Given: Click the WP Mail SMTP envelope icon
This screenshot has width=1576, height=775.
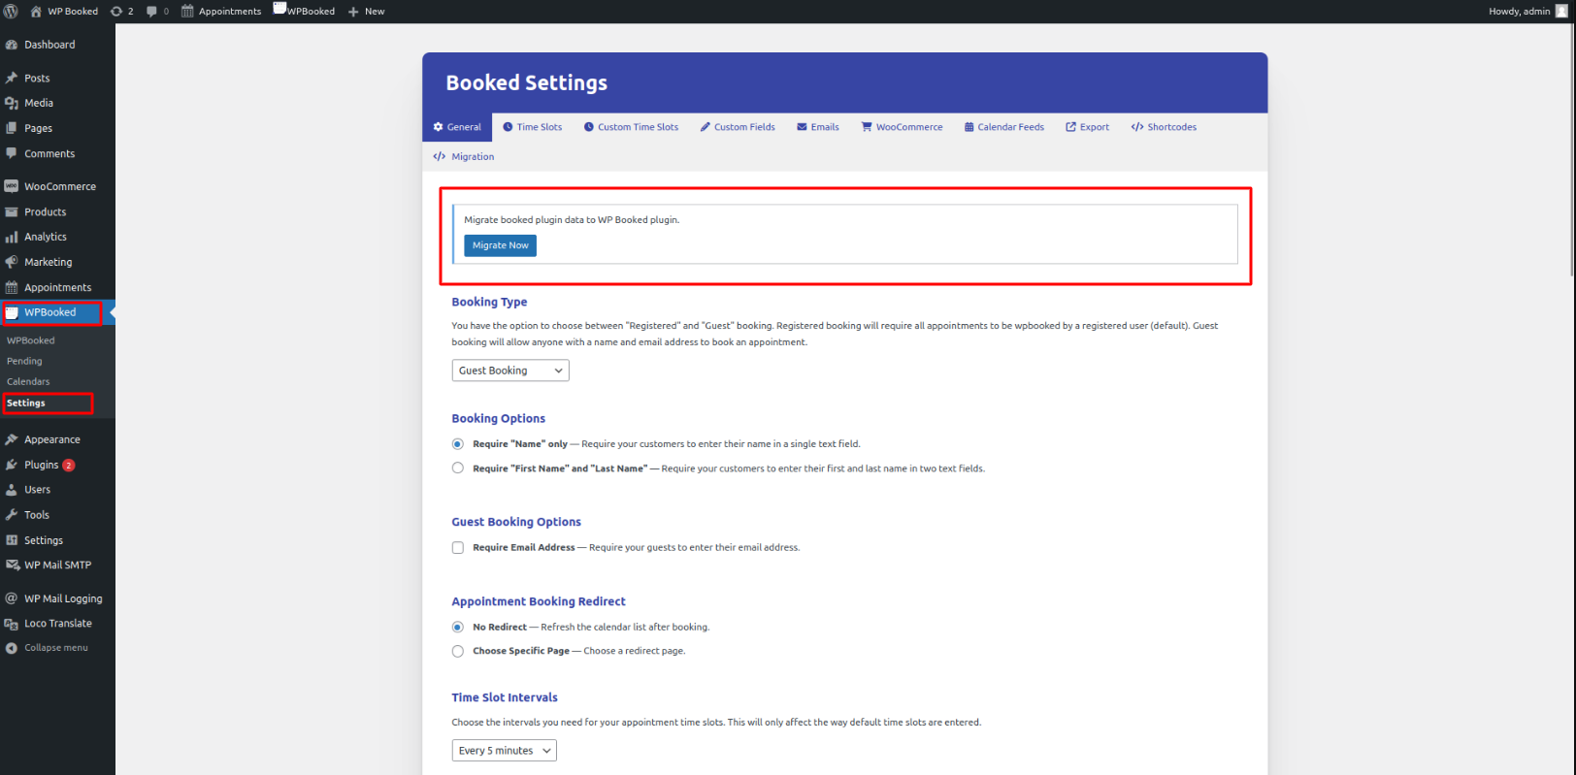Looking at the screenshot, I should click(x=13, y=565).
